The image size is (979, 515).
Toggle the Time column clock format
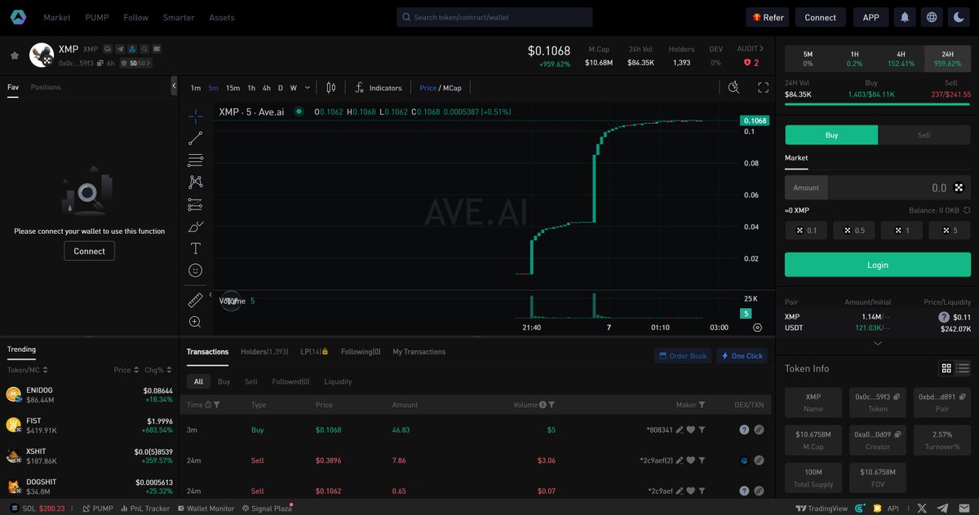209,405
